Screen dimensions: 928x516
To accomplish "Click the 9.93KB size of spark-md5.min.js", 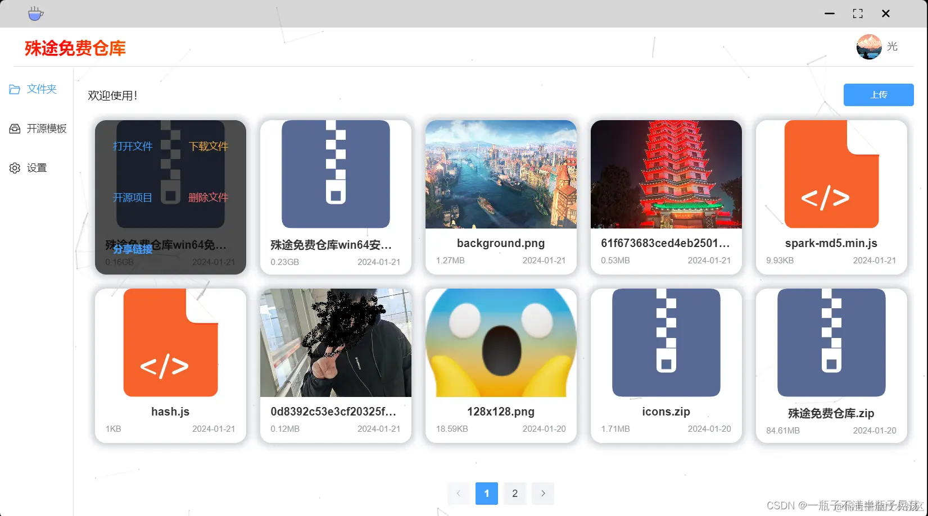I will [x=780, y=261].
